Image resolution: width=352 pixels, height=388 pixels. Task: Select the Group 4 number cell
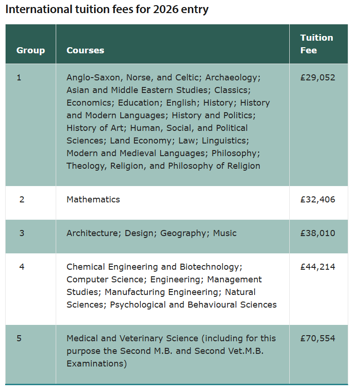22,267
